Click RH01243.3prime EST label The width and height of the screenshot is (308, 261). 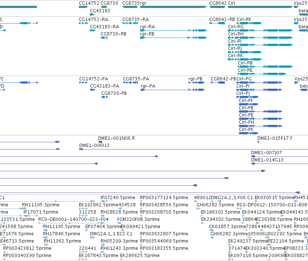(x=119, y=249)
